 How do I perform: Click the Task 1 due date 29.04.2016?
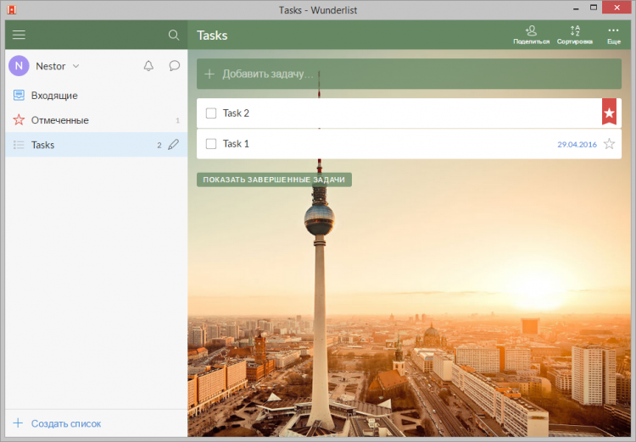click(x=577, y=144)
